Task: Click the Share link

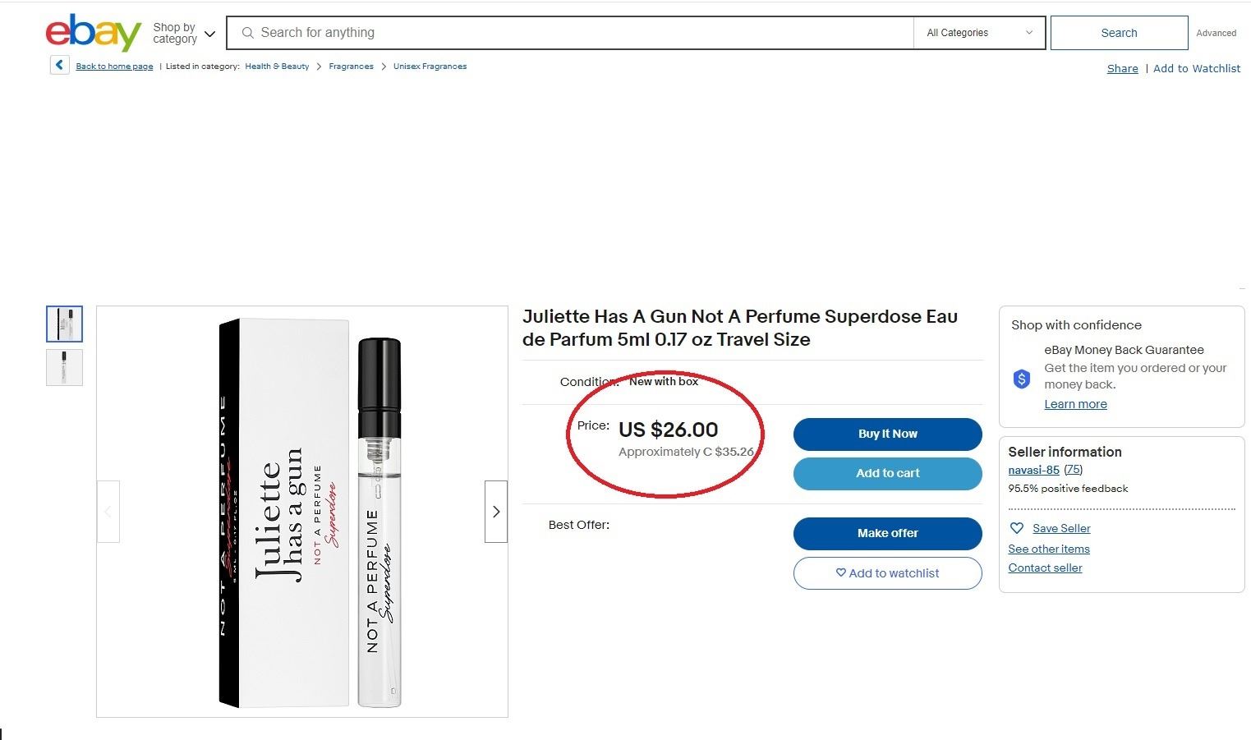Action: click(1122, 68)
